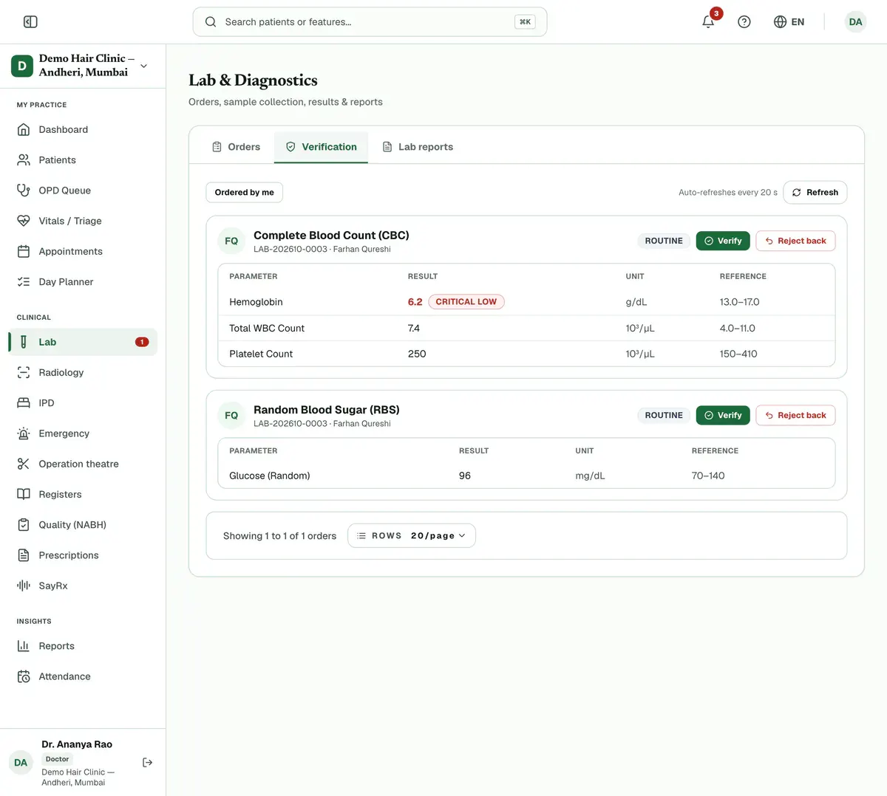Switch to the Orders tab
887x796 pixels.
(x=237, y=147)
